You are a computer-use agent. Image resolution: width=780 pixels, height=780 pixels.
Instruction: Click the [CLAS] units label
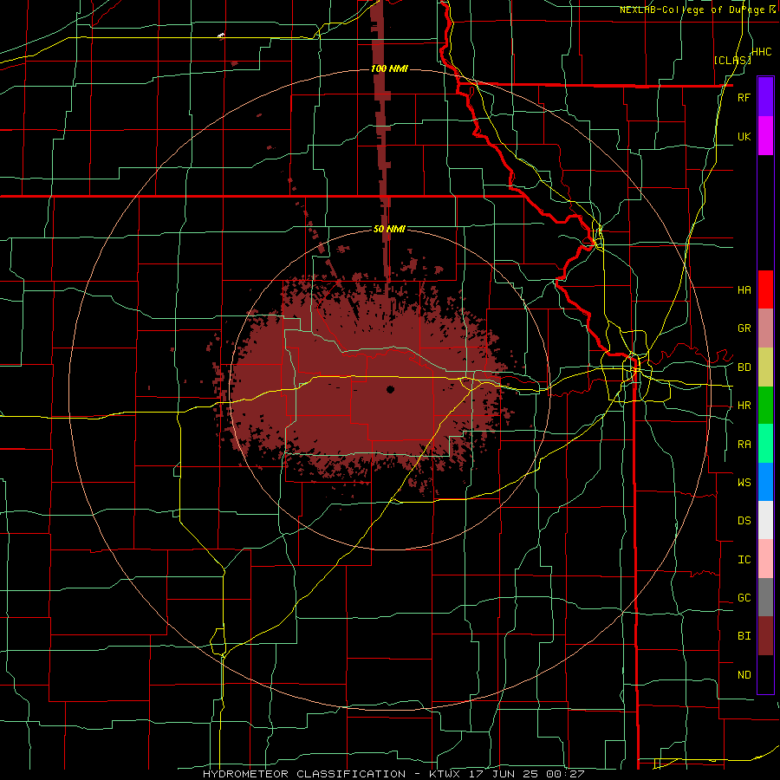click(732, 60)
